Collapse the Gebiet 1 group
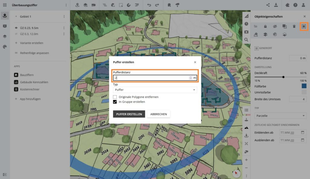This screenshot has width=310, height=179. (x=16, y=16)
